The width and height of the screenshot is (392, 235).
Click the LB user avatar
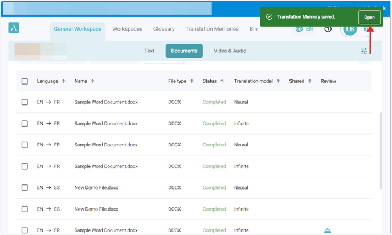(x=349, y=30)
